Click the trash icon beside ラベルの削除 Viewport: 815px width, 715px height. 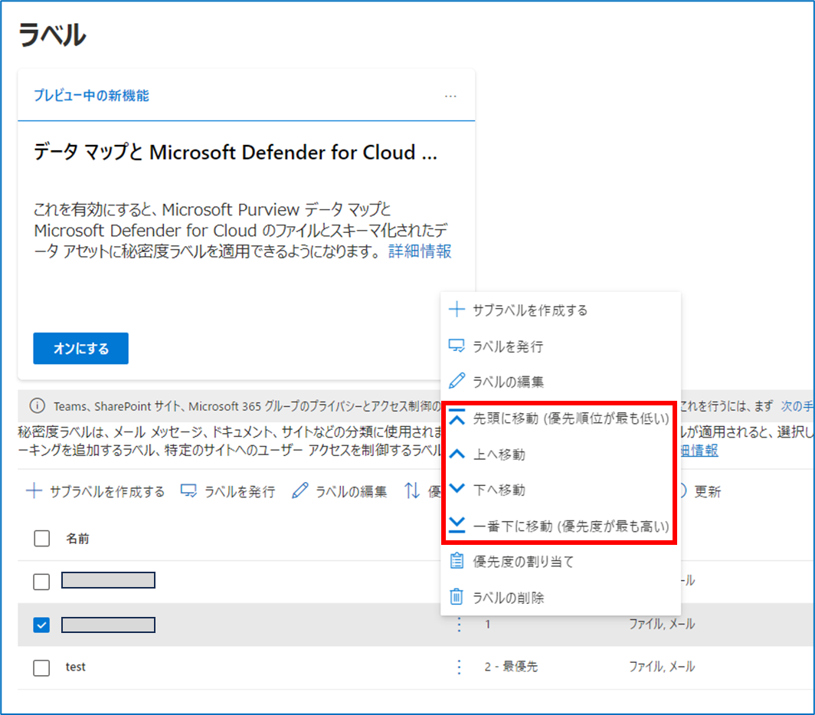click(x=457, y=596)
